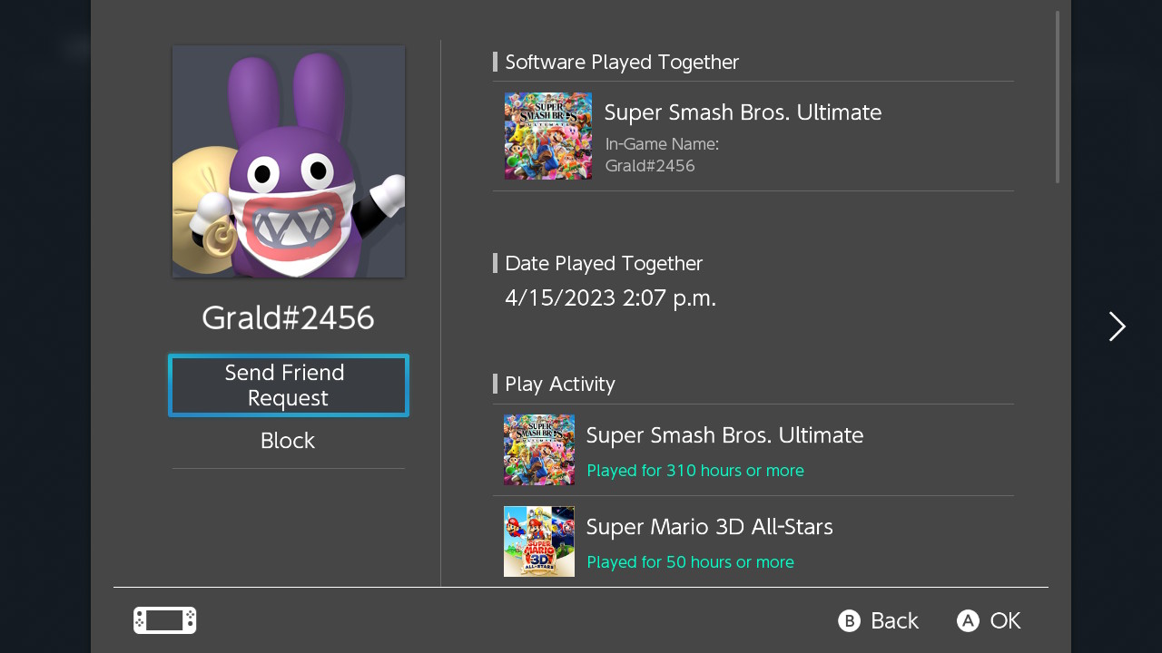Viewport: 1162px width, 653px height.
Task: Click the 'Play Activity' heading
Action: pyautogui.click(x=560, y=384)
